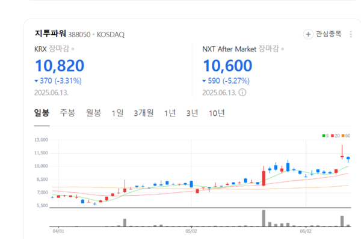
Task: Click the red 20-day moving average legend
Action: (335, 136)
